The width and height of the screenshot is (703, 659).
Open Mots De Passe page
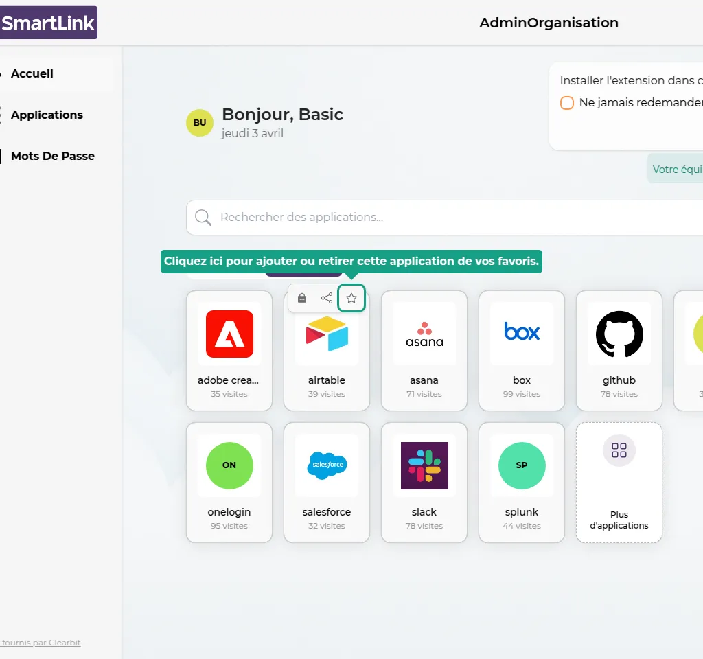pyautogui.click(x=52, y=156)
